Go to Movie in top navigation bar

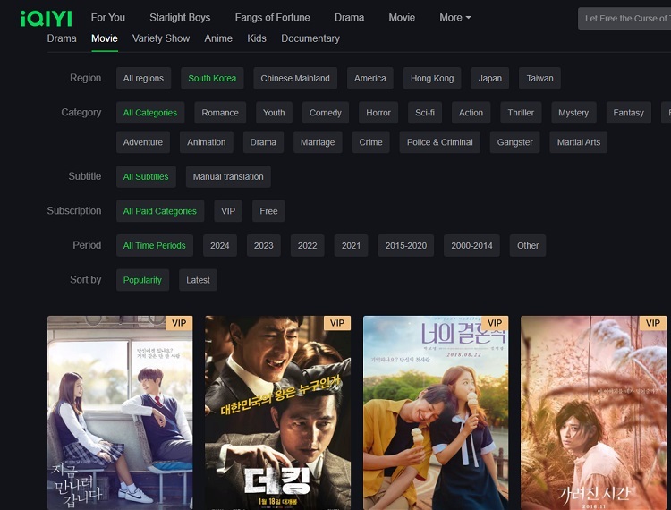[402, 18]
